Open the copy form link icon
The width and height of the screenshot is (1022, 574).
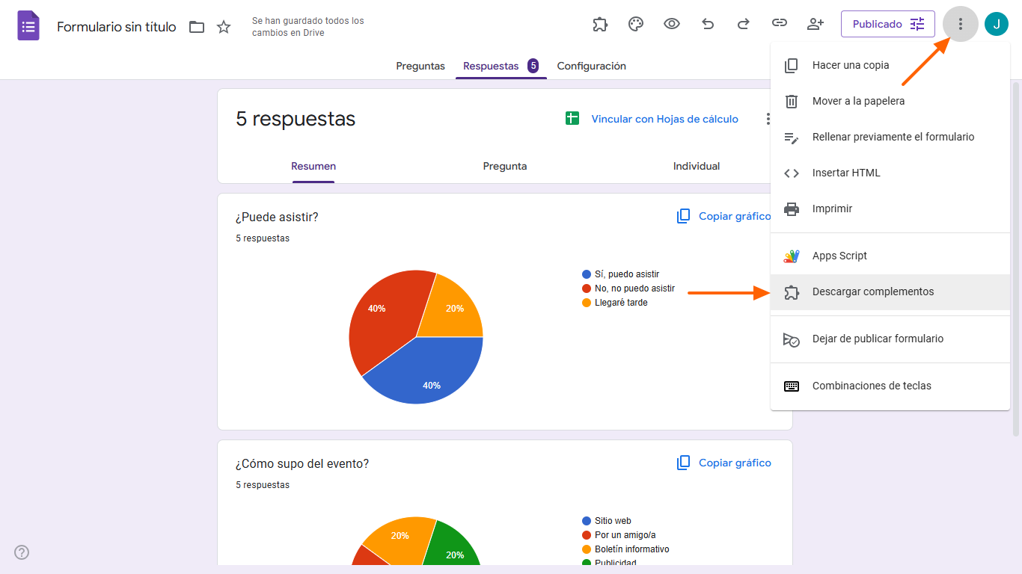click(x=780, y=23)
